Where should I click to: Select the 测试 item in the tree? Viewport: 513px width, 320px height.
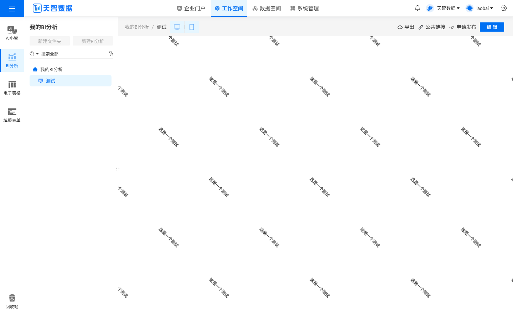71,81
